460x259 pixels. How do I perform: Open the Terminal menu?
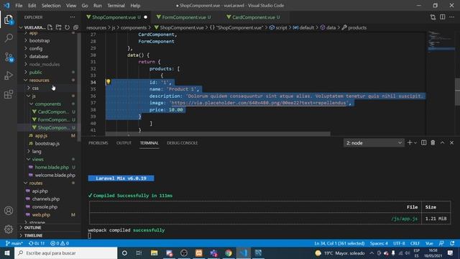click(116, 5)
